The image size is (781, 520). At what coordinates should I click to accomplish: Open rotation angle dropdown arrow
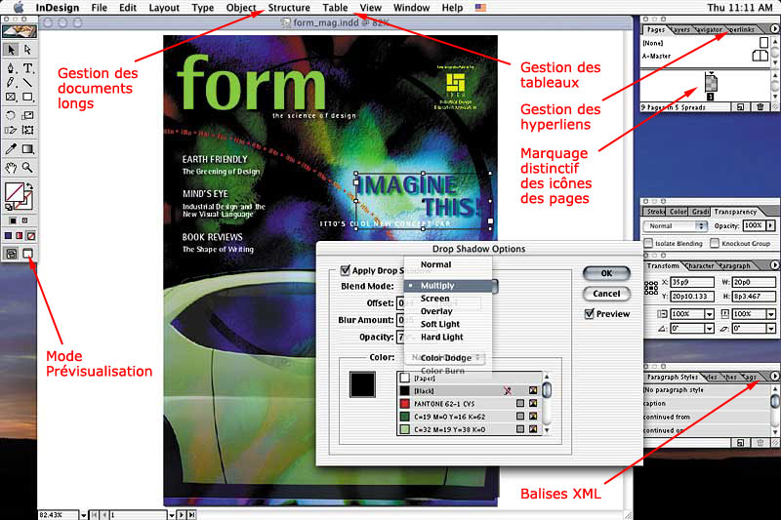tap(709, 329)
